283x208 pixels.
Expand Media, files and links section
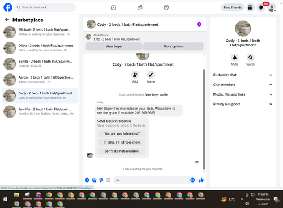point(243,94)
